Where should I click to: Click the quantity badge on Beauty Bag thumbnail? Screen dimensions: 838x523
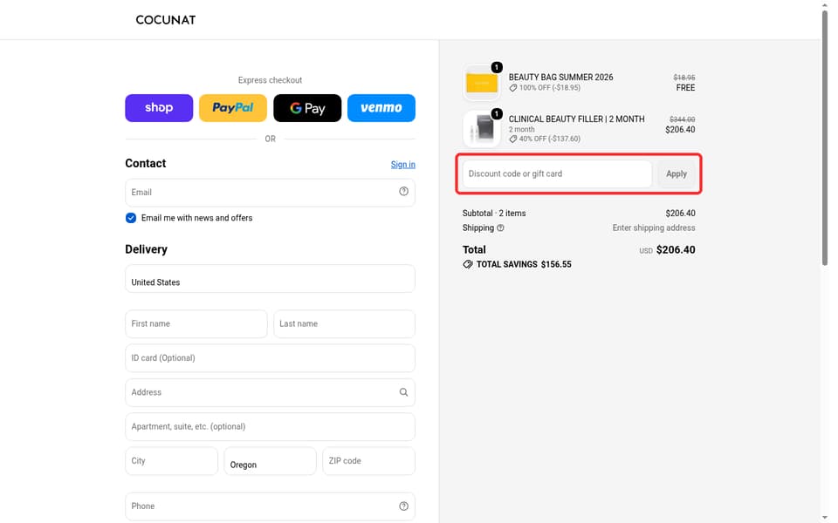coord(497,67)
